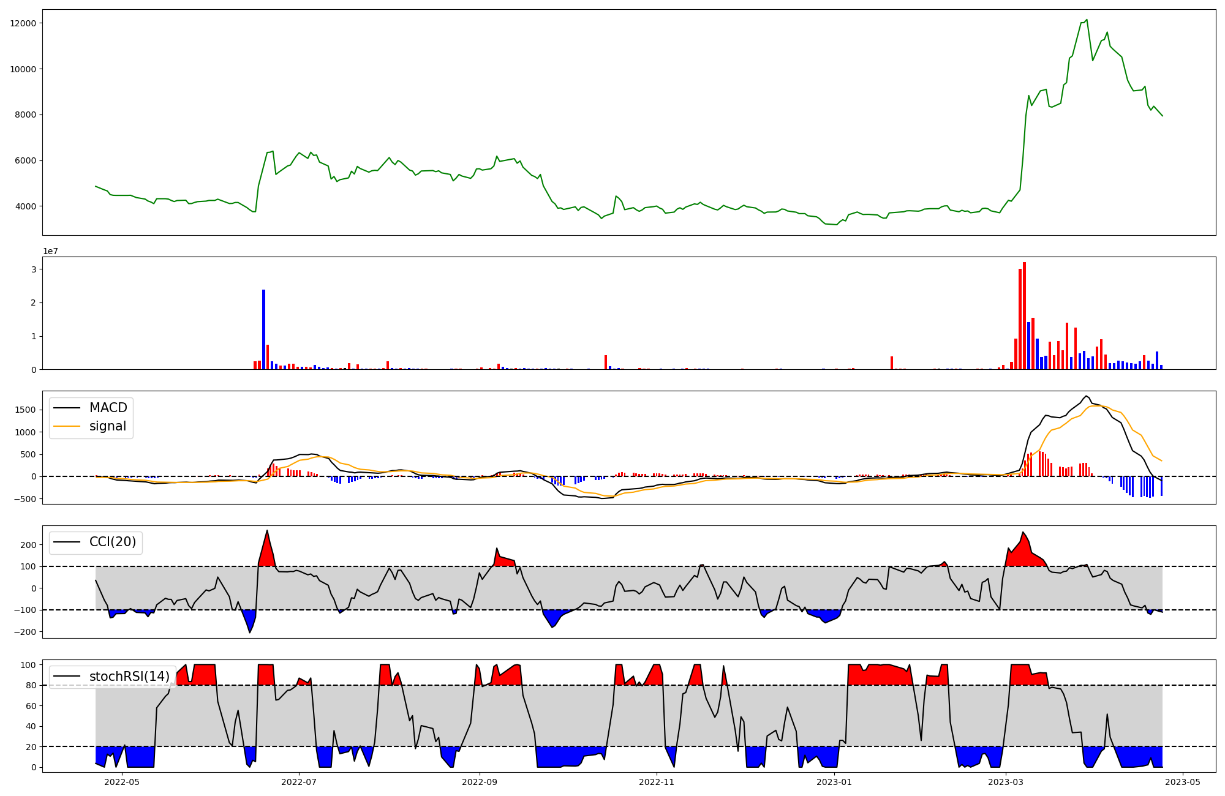Click the MACD legend label

(x=108, y=408)
